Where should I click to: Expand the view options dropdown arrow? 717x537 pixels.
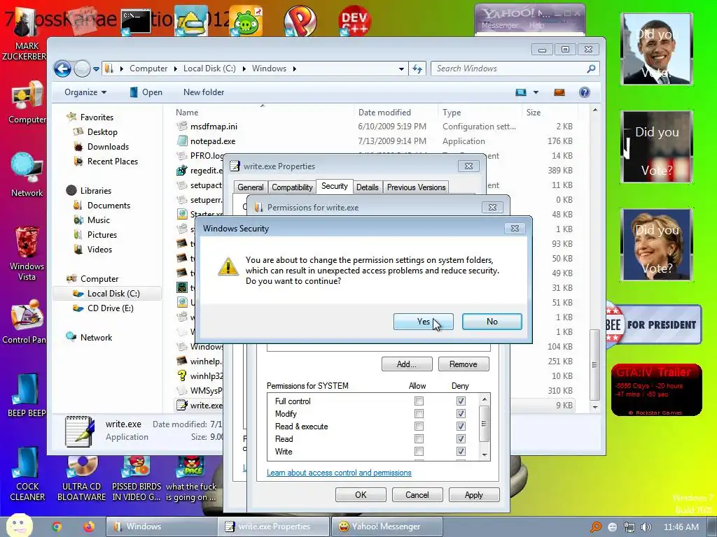(536, 92)
